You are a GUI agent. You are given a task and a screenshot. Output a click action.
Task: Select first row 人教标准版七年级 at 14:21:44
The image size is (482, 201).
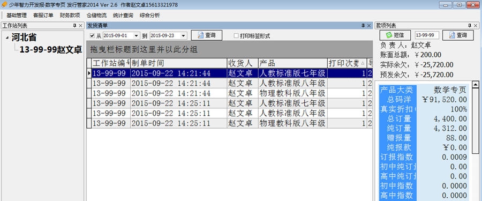pyautogui.click(x=230, y=73)
